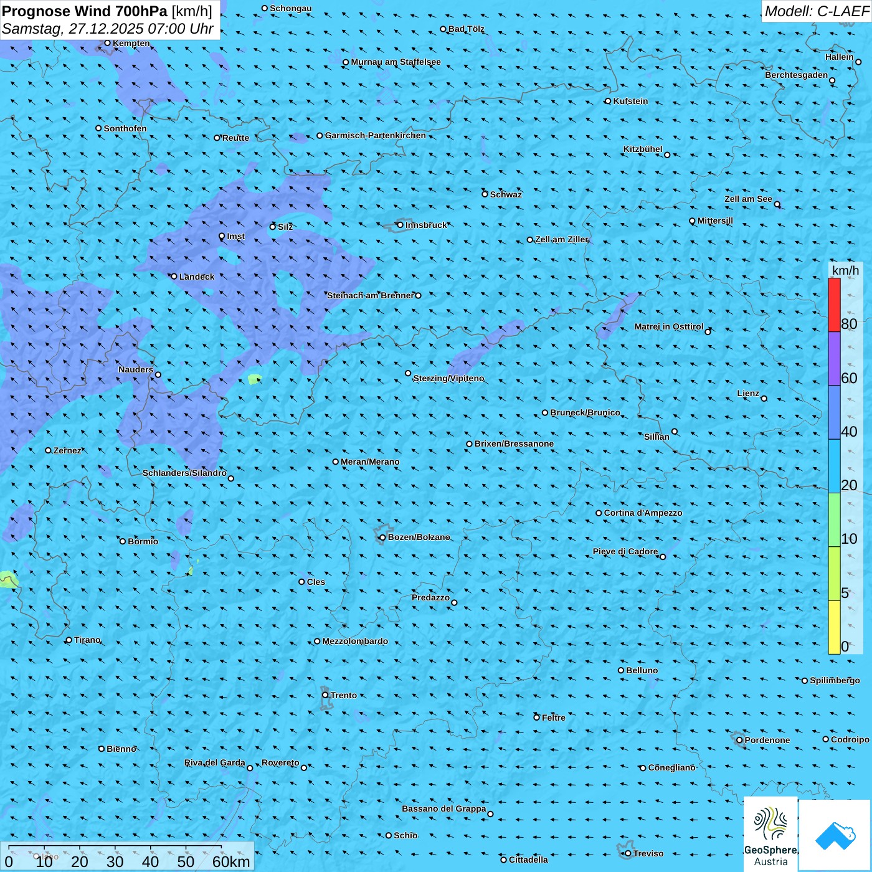Click the Innsbruck city marker

coord(400,225)
